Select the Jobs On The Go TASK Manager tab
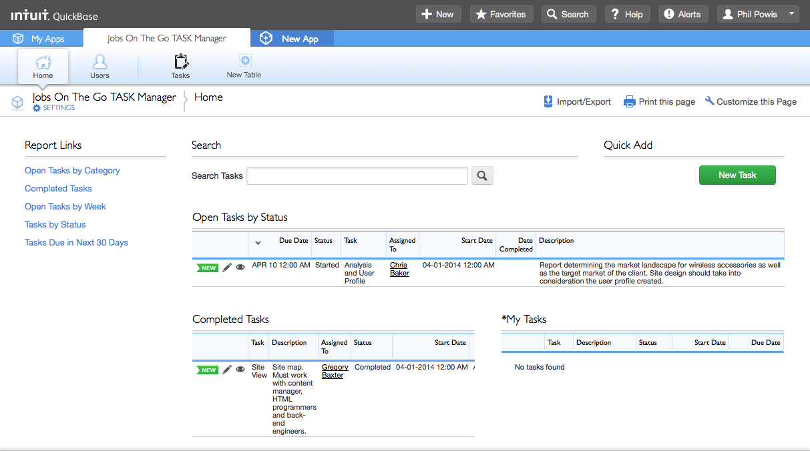The image size is (810, 451). click(x=167, y=38)
